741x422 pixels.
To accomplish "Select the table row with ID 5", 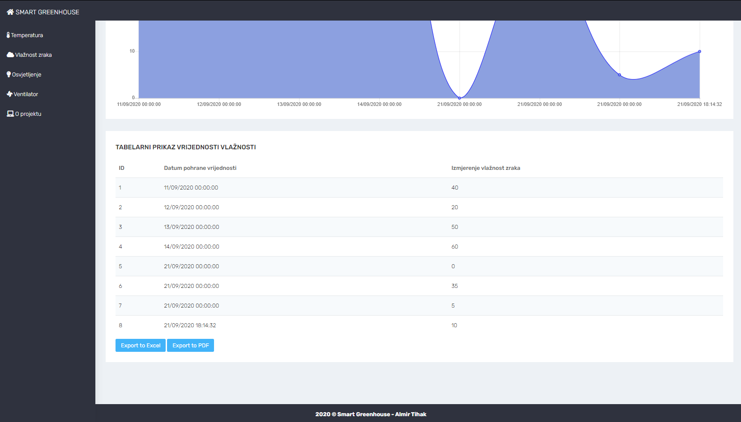I will click(313, 266).
